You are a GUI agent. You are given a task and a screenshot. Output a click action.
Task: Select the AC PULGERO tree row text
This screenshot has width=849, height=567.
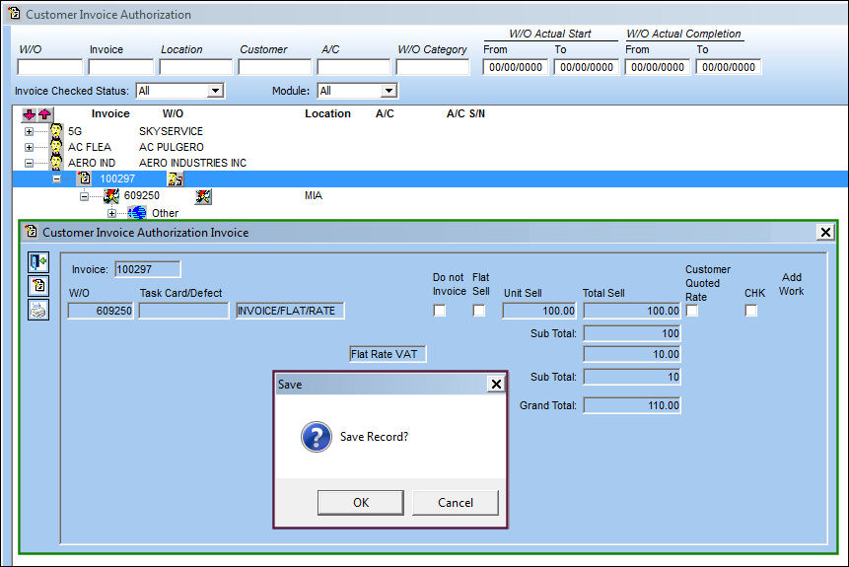(172, 147)
